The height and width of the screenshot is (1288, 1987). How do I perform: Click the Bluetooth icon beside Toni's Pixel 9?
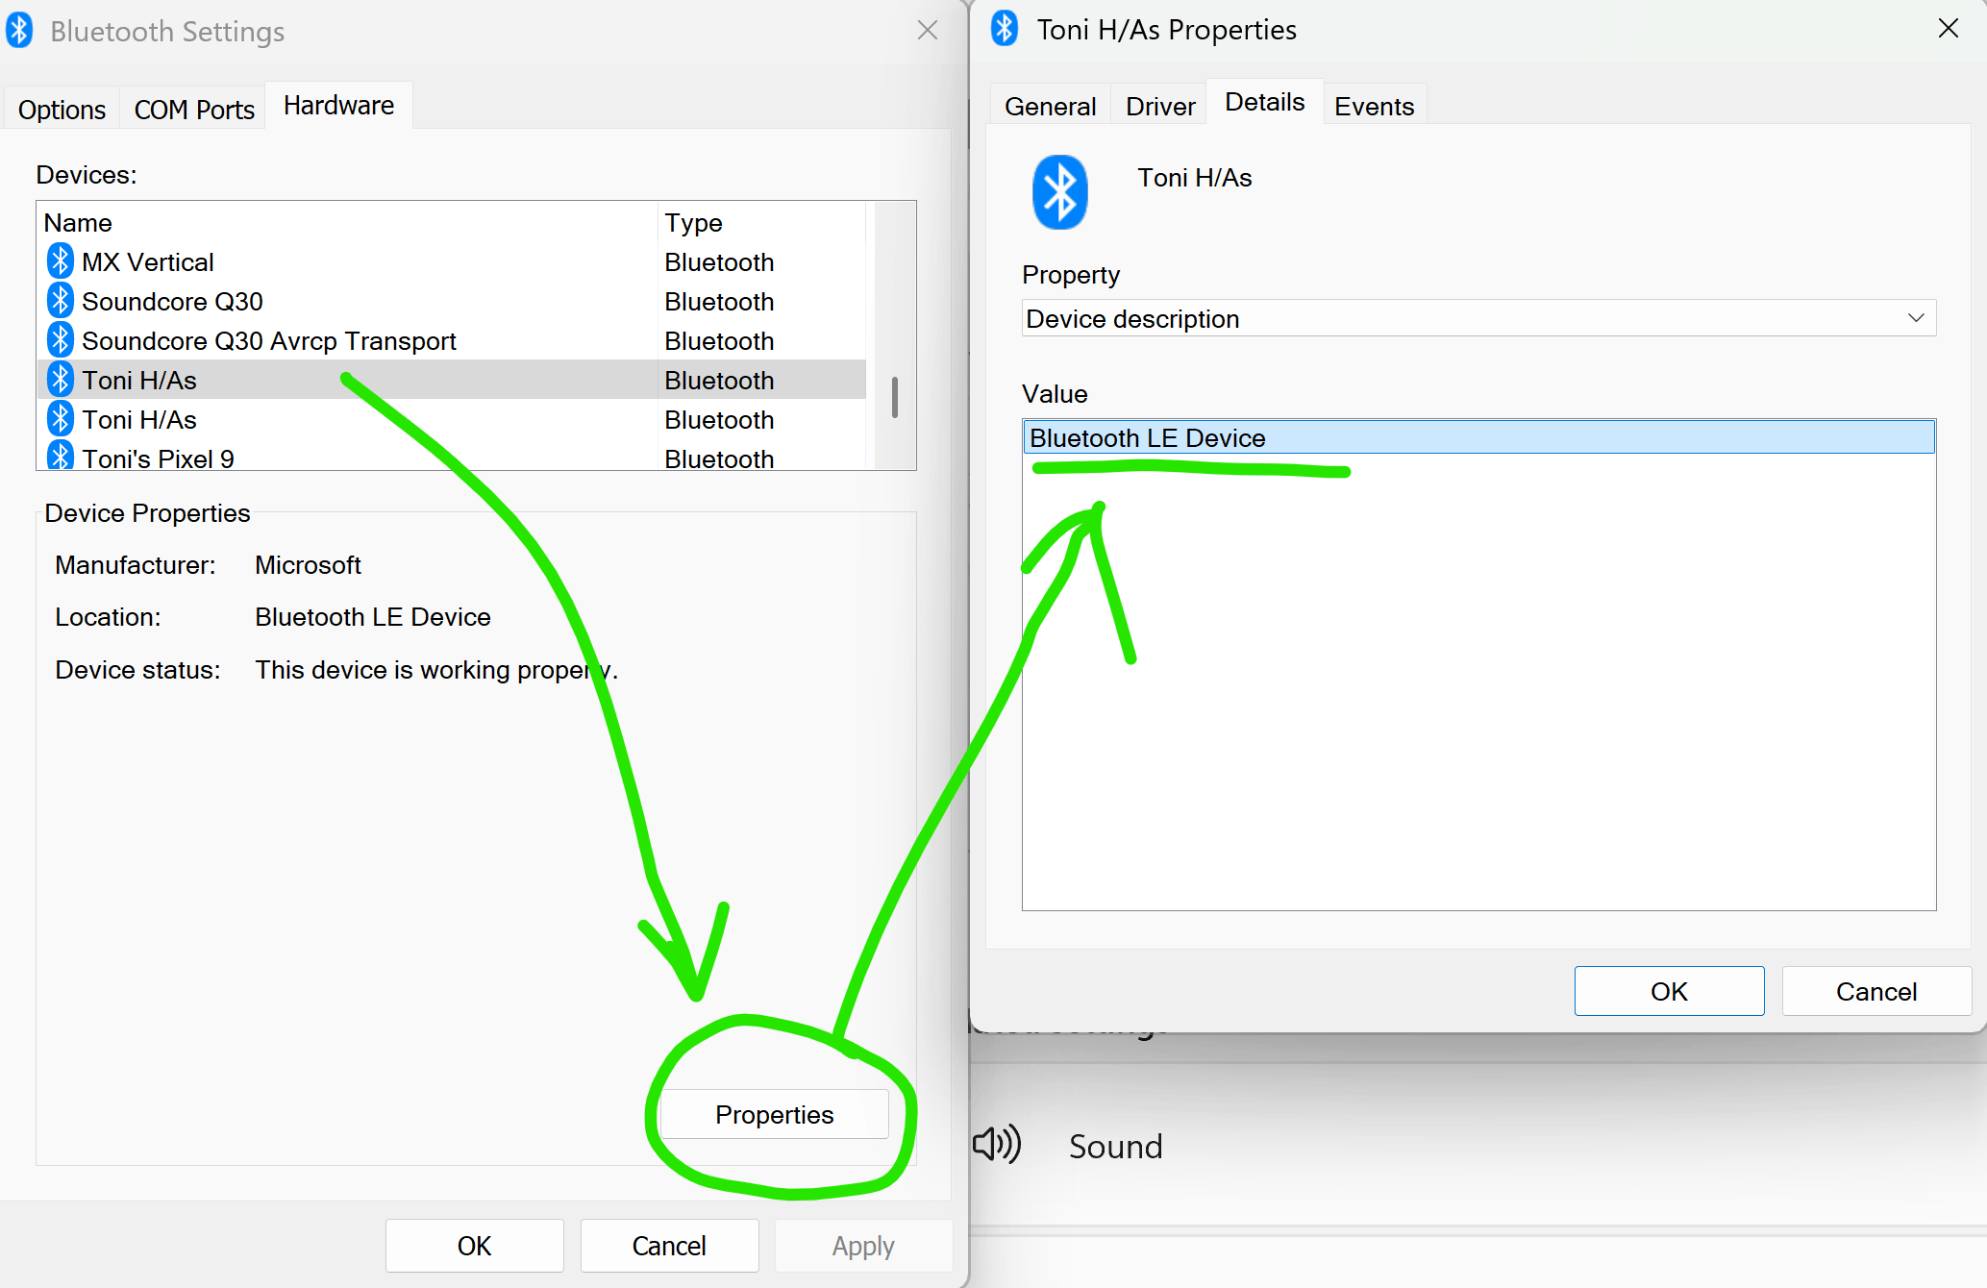point(60,457)
